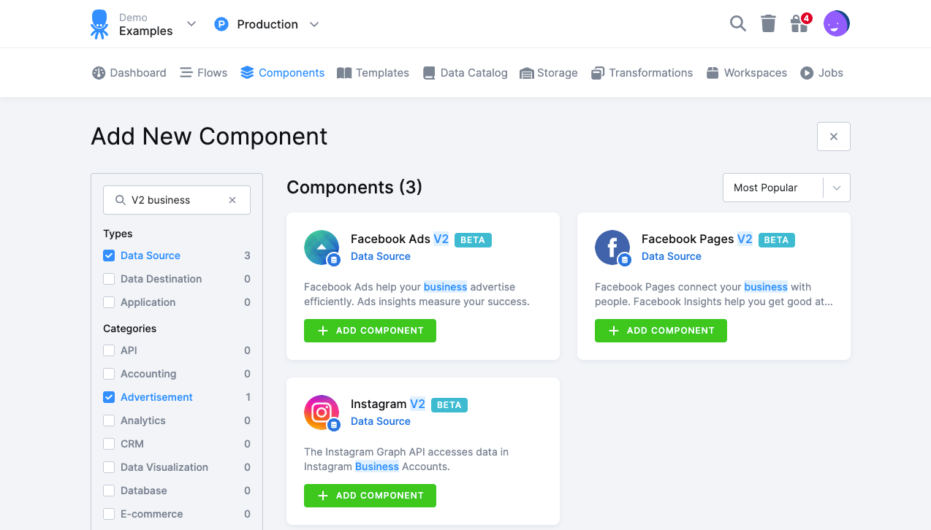Clear the V2 business search field
The image size is (931, 530).
[232, 199]
